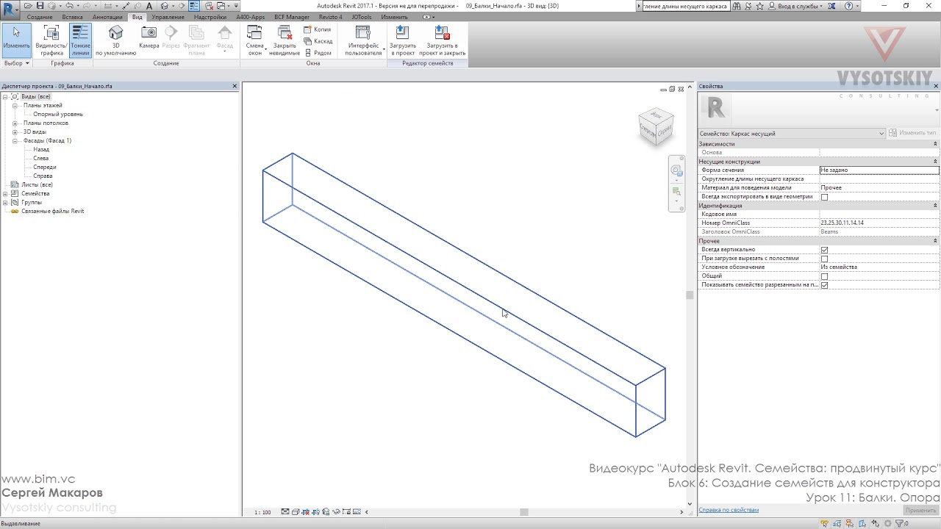Switch to the Создание ribbon tab

(x=40, y=16)
